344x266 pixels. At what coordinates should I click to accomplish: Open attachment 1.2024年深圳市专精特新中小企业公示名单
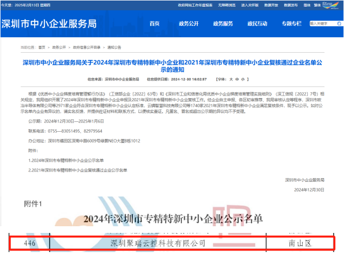click(66, 161)
